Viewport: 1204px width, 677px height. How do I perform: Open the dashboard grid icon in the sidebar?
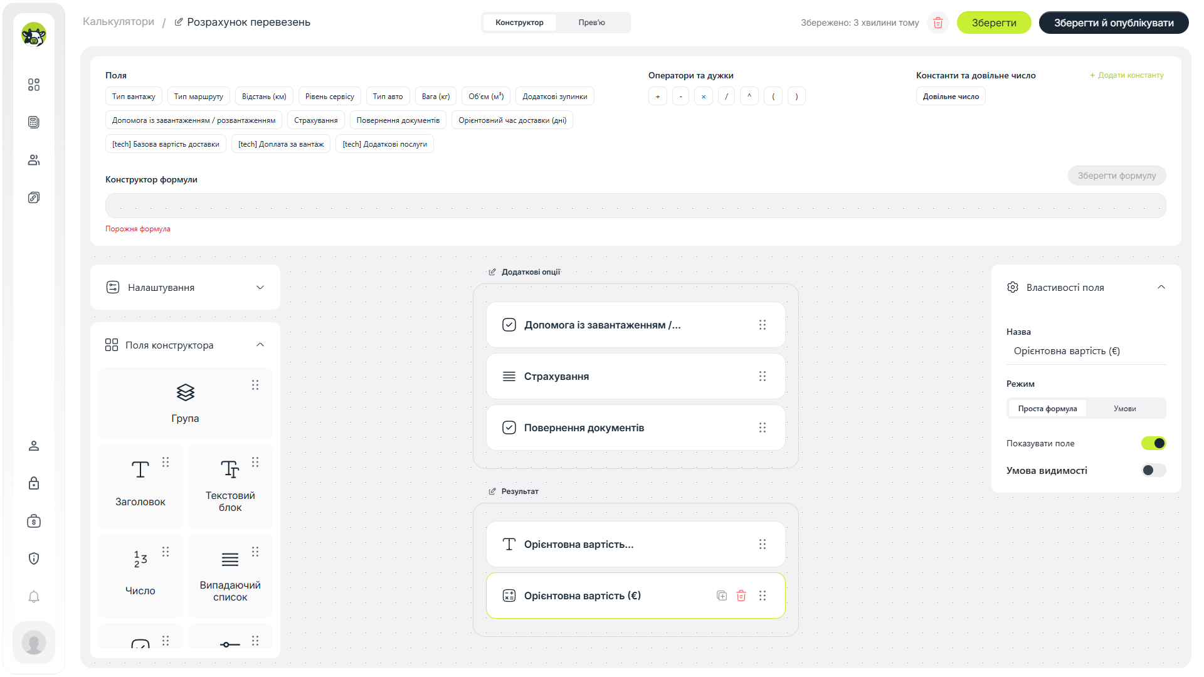pyautogui.click(x=34, y=85)
